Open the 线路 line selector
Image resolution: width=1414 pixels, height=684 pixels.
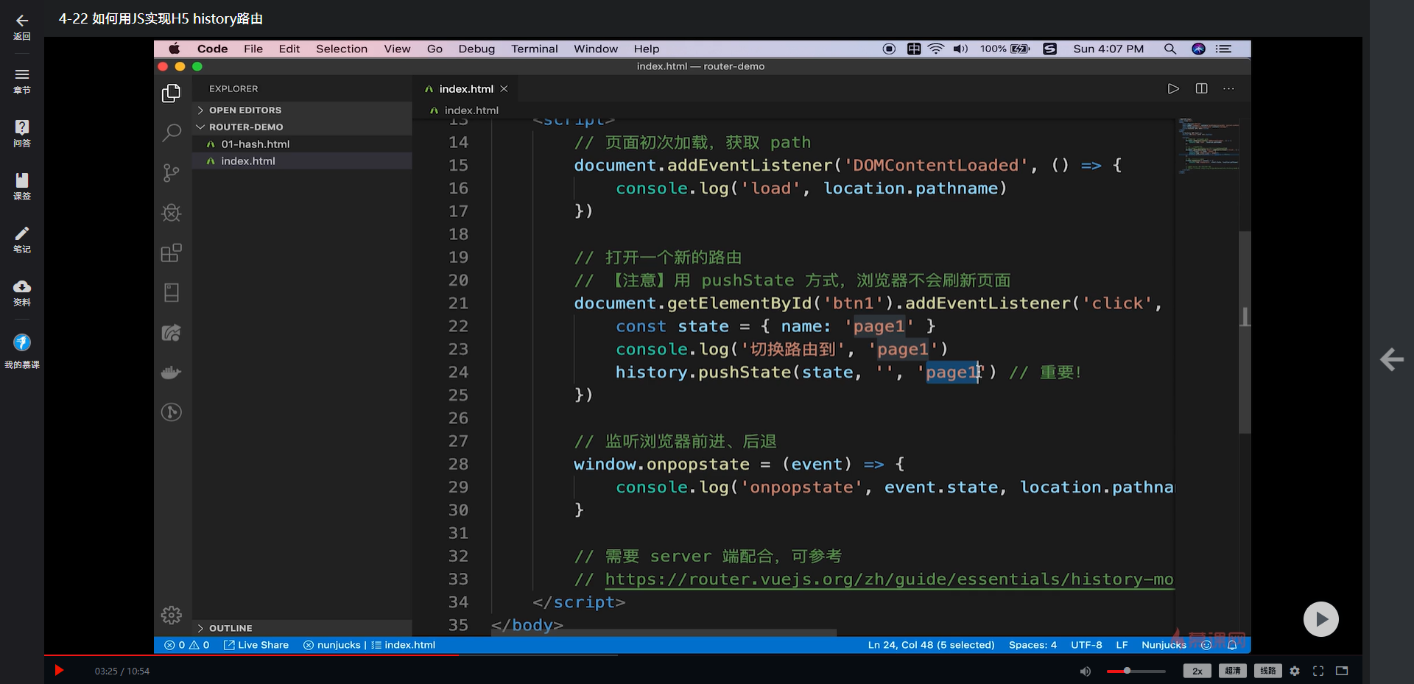point(1267,671)
